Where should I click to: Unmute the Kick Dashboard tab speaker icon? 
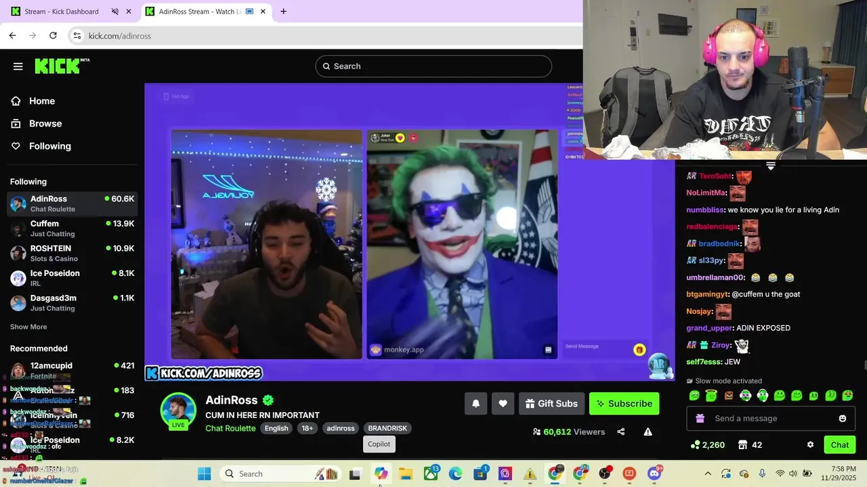pyautogui.click(x=114, y=11)
